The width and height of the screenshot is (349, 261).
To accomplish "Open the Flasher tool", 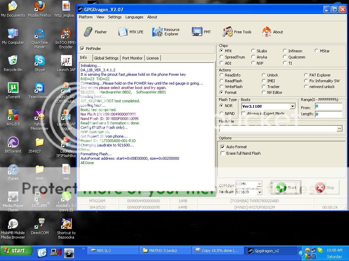I will click(95, 32).
